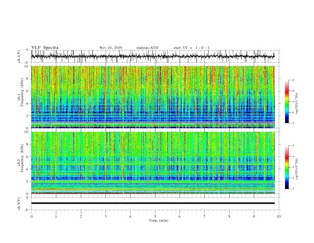
Task: Select the lower "log(PSD)(V²/Hz)" color bar label
Action: (297, 169)
